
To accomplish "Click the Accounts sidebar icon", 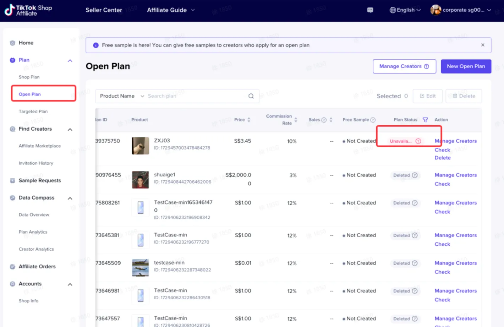I will tap(12, 284).
